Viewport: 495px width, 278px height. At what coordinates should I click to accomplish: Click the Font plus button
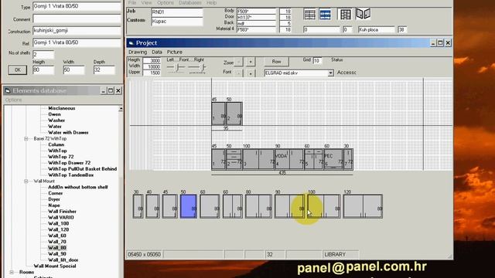(x=251, y=73)
